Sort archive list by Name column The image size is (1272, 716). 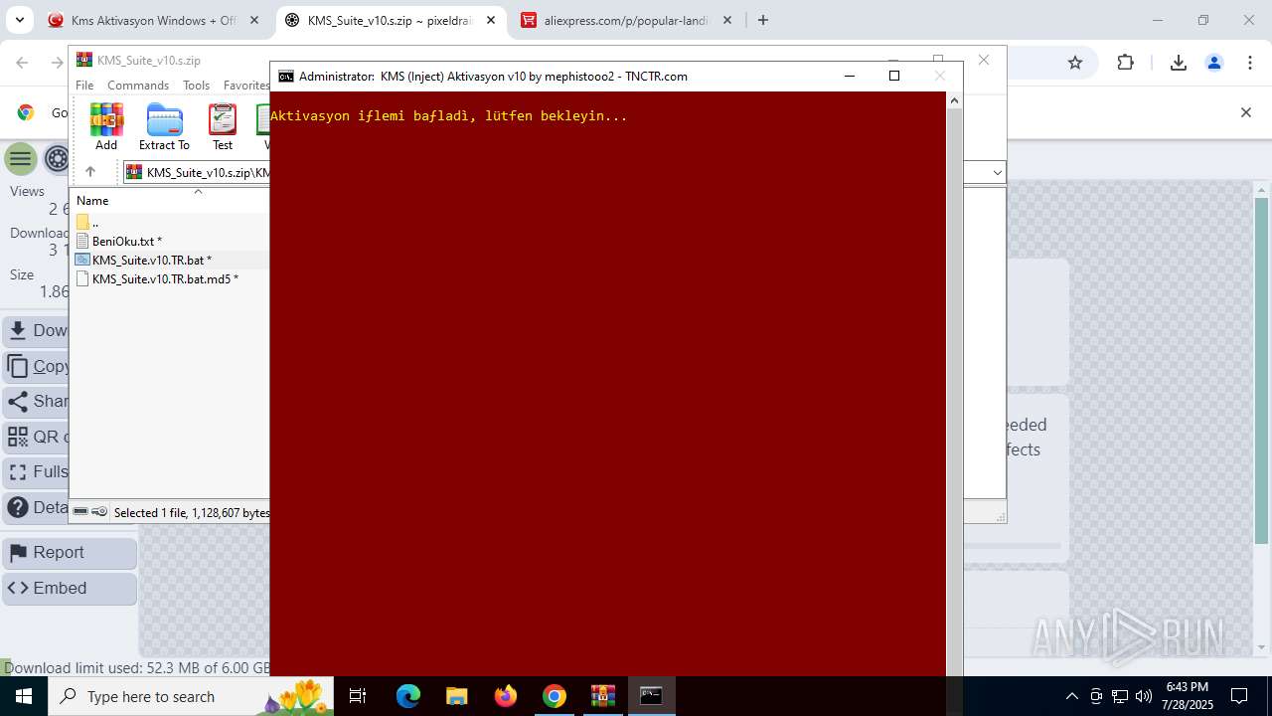tap(92, 201)
